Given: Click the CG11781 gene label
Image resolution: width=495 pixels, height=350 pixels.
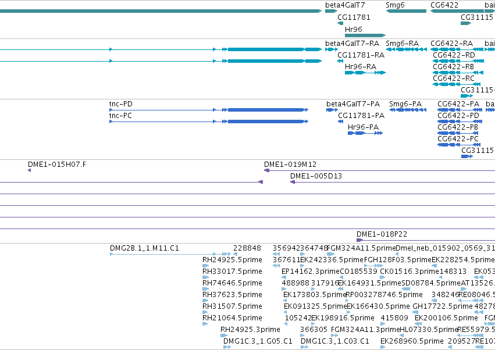Looking at the screenshot, I should pos(354,17).
